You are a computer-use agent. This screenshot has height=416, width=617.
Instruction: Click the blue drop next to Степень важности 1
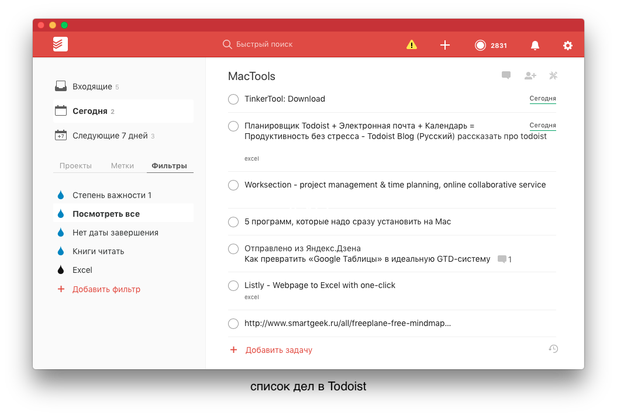(x=61, y=195)
